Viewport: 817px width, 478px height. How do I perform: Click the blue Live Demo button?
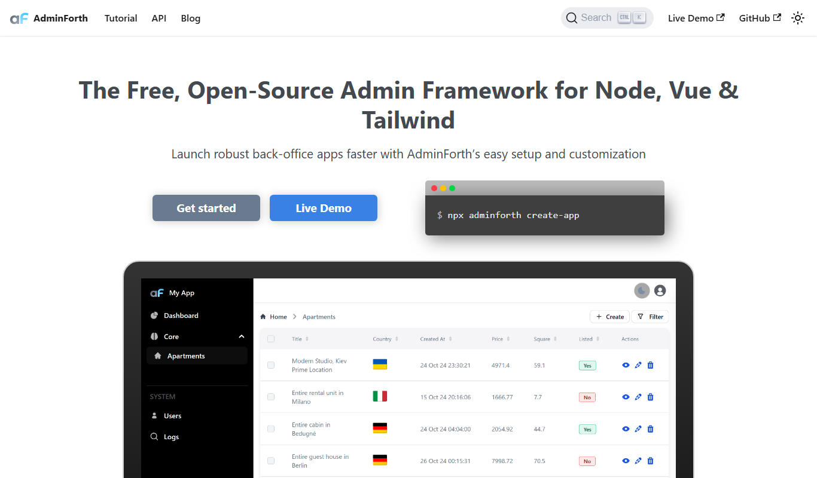(x=324, y=208)
